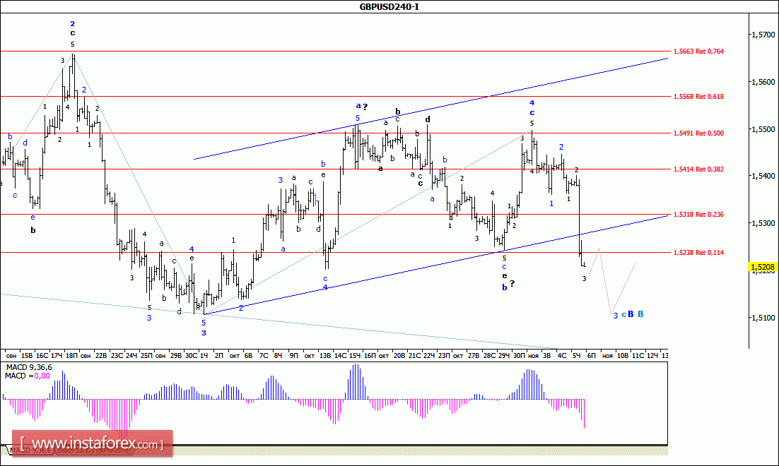Viewport: 779px width, 466px height.
Task: Pick the 1,5318 Ret 0,236 retracement label
Action: 698,215
